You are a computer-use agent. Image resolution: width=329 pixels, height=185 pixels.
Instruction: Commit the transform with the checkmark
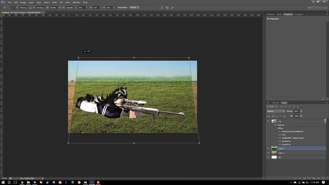(172, 8)
